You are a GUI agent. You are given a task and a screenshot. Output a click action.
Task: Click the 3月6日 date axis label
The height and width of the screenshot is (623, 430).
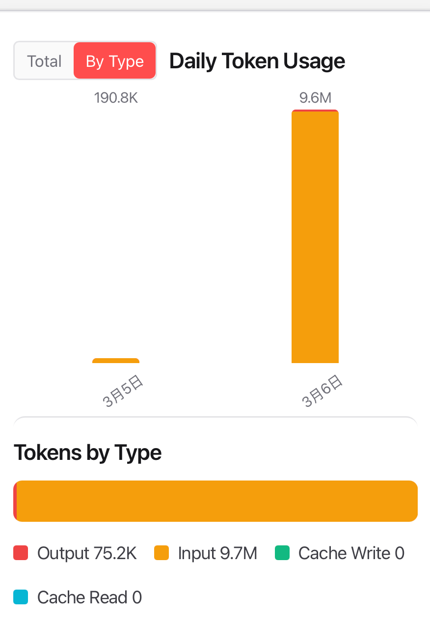tap(322, 391)
